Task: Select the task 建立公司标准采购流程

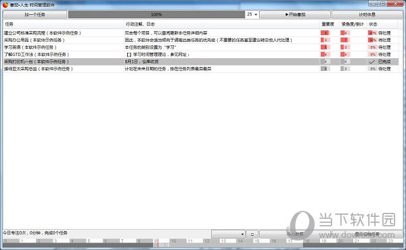Action: click(x=43, y=33)
